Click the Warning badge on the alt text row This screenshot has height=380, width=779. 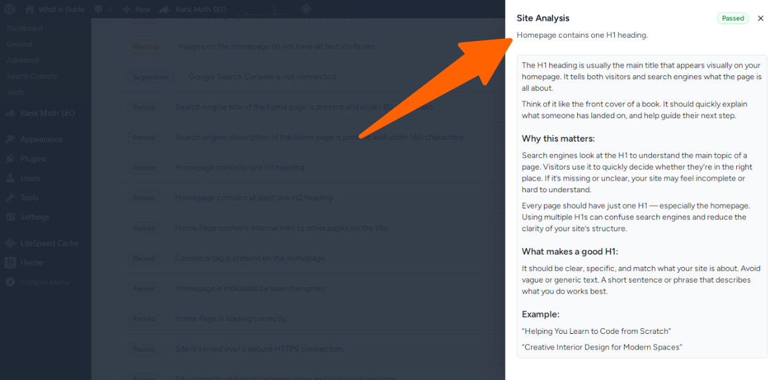[x=146, y=47]
